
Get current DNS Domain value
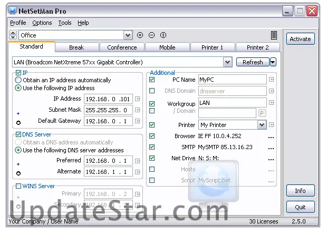271,91
